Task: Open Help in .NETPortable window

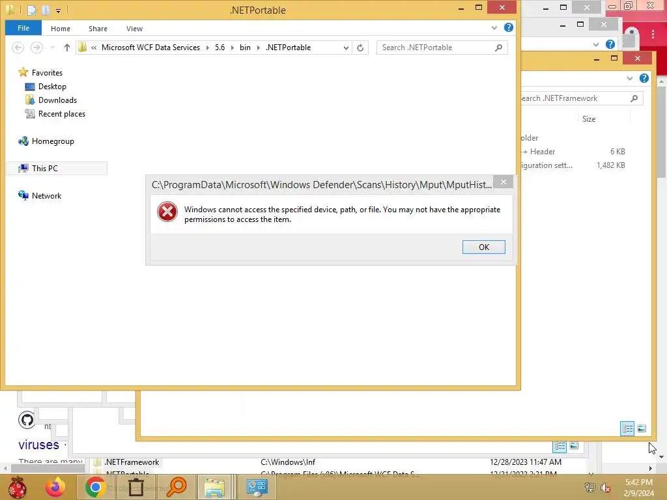Action: tap(508, 27)
